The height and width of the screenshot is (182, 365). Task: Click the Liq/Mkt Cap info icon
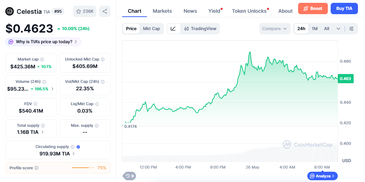97,104
